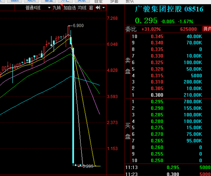
Task: Expand the small arrow menu after the jump icon
Action: click(104, 8)
